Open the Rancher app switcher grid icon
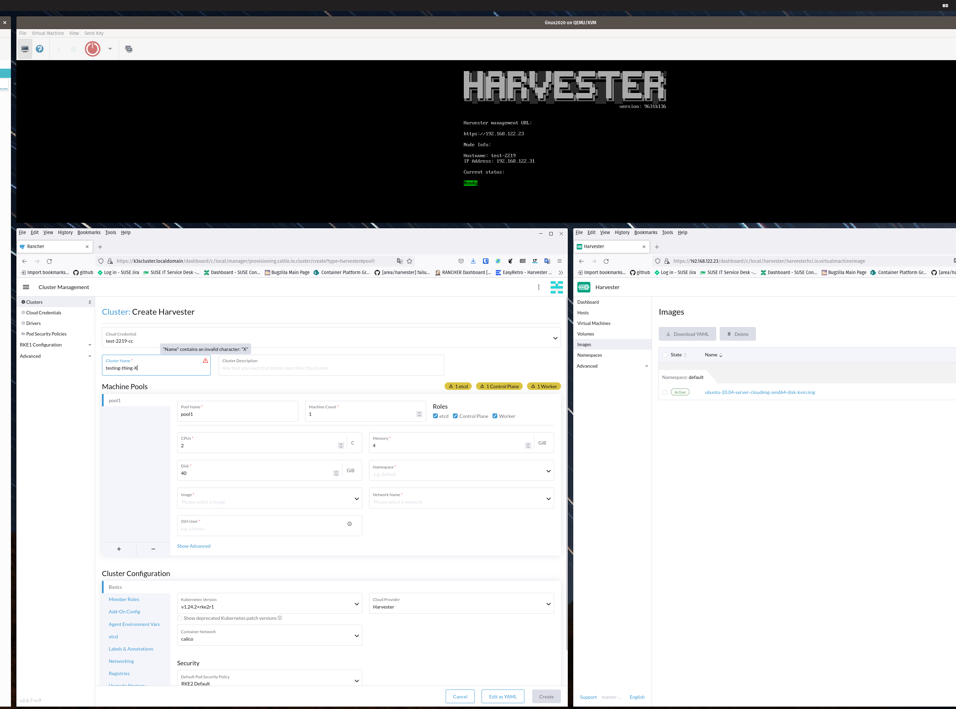Screen dimensions: 956x709 click(556, 287)
